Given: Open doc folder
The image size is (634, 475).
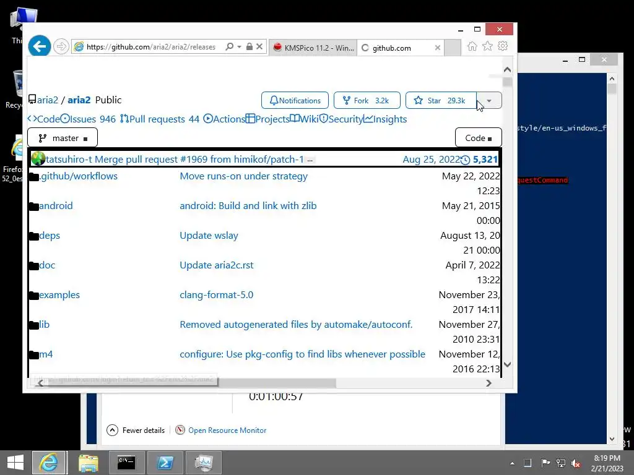Looking at the screenshot, I should [47, 265].
